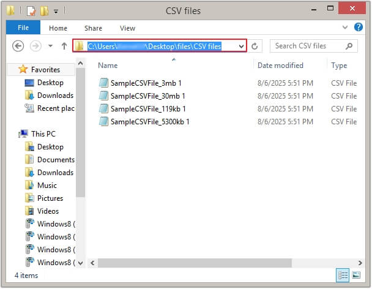Select This PC in navigation pane
This screenshot has width=372, height=289.
(x=43, y=133)
